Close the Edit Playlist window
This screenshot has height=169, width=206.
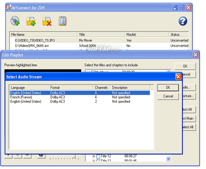pos(195,55)
